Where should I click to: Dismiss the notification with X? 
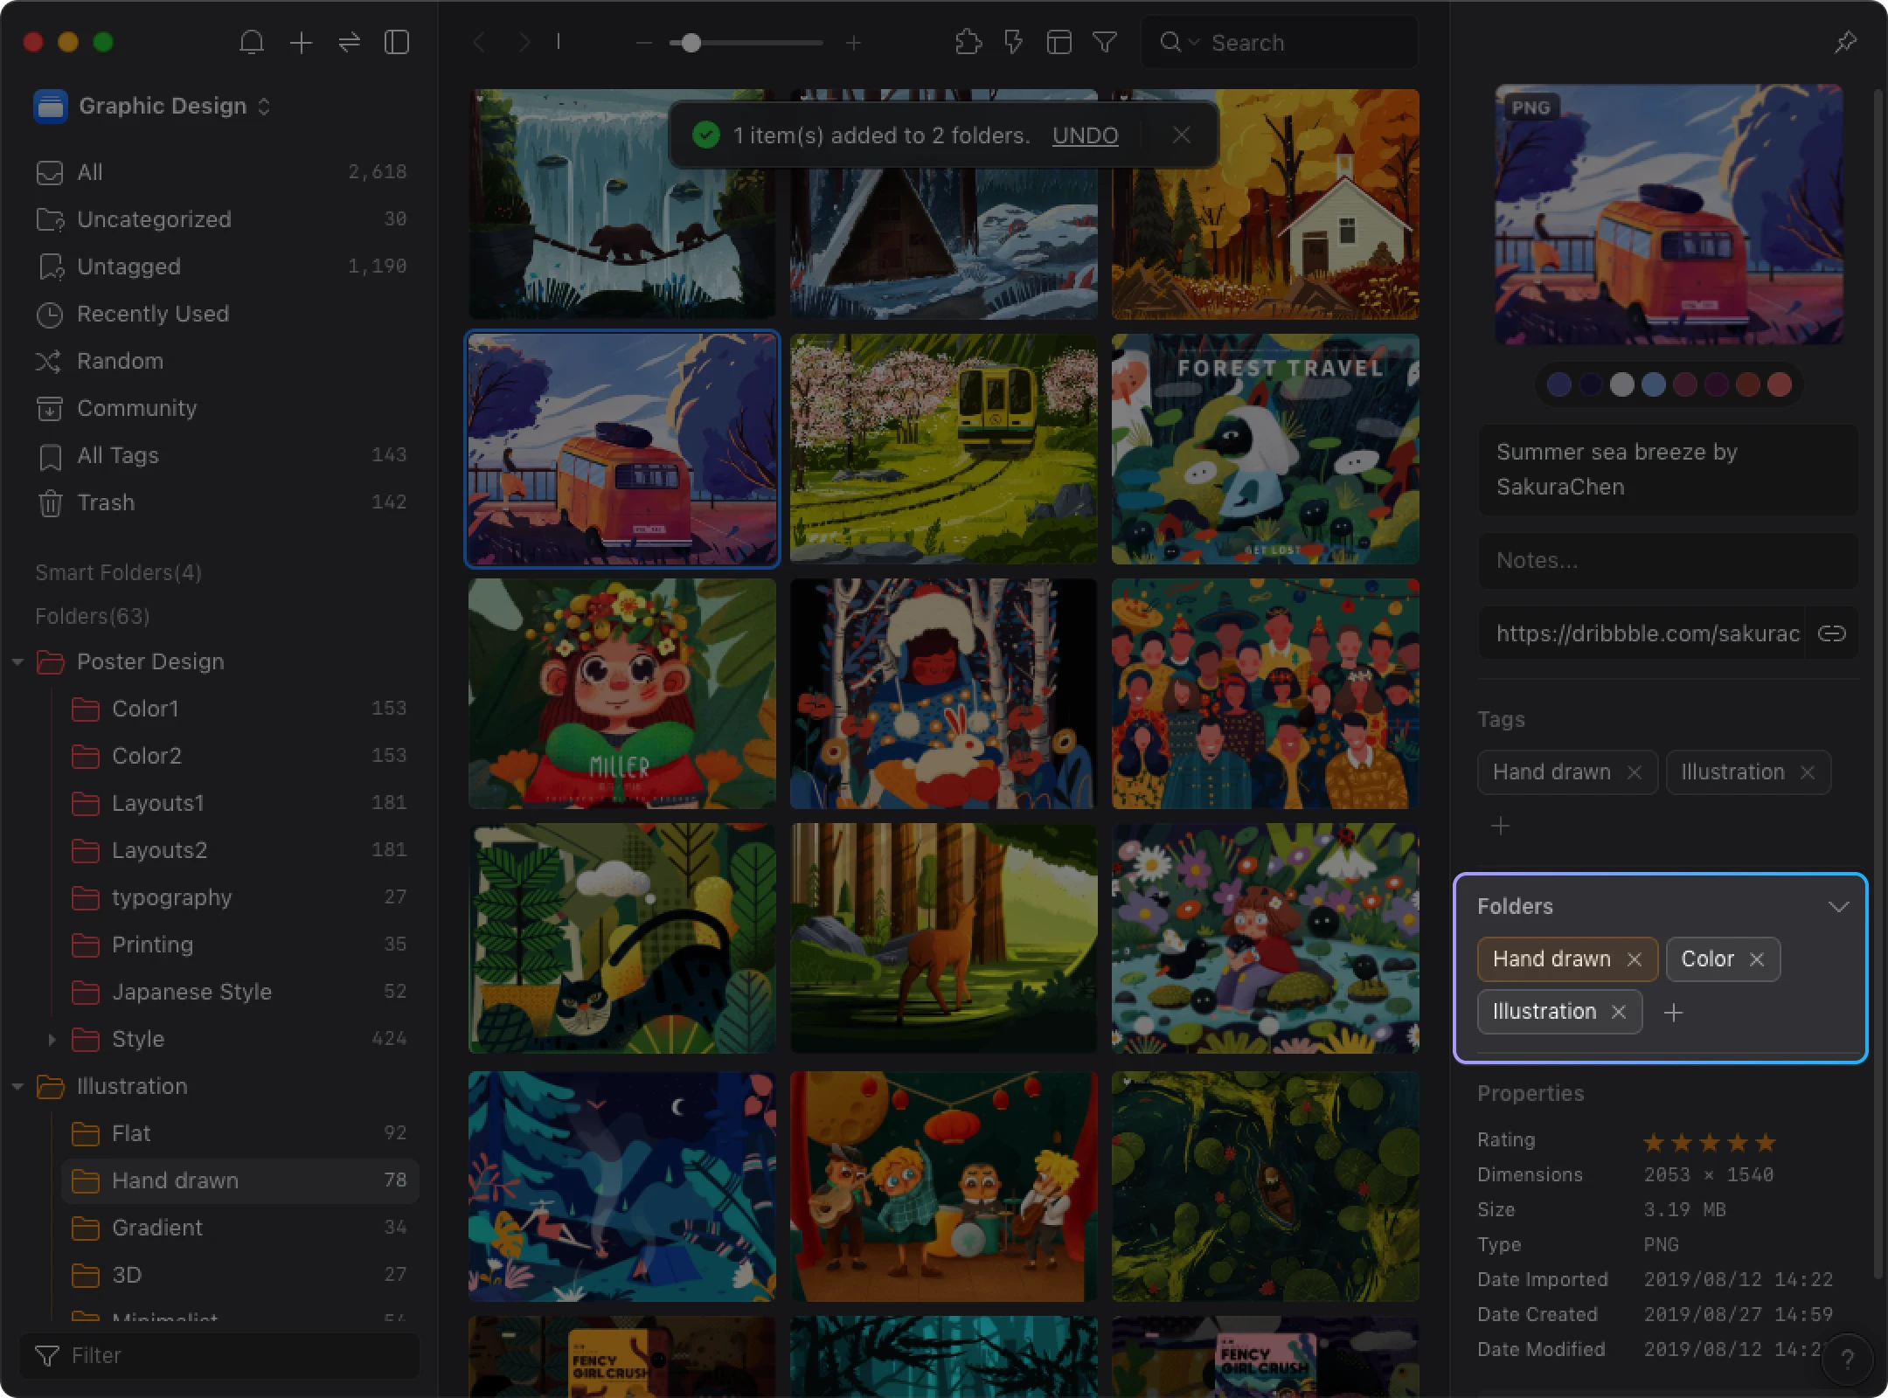[x=1181, y=135]
